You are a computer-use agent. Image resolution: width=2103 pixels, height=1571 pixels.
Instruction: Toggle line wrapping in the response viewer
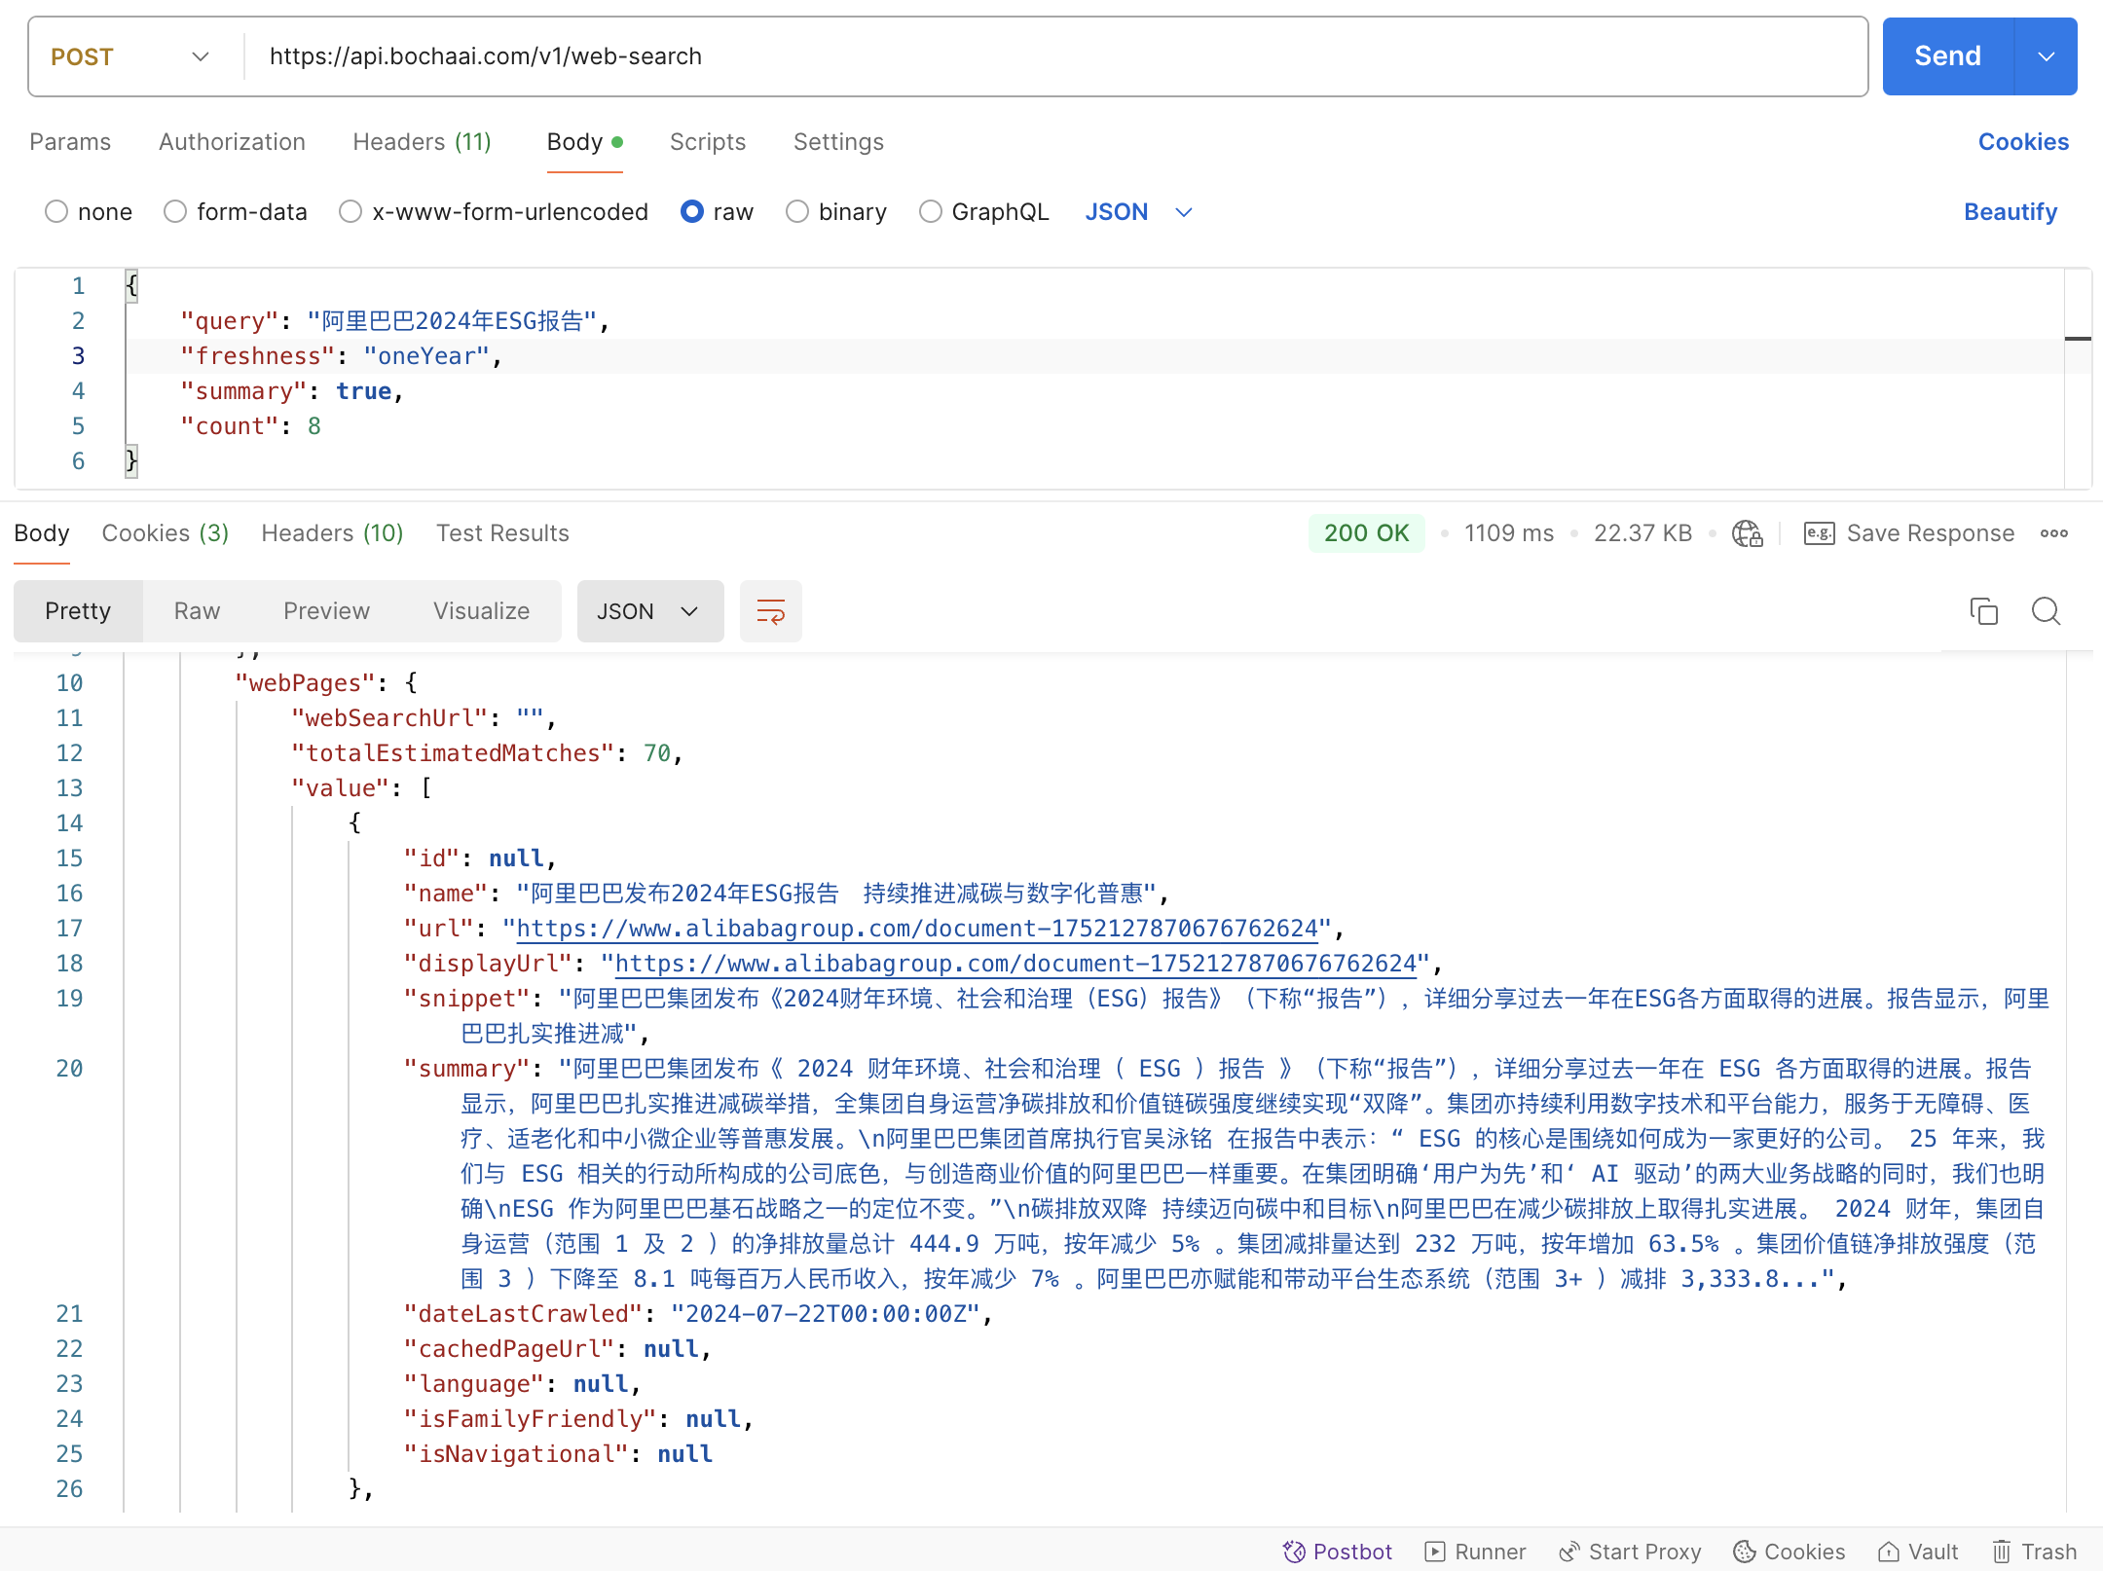tap(770, 611)
